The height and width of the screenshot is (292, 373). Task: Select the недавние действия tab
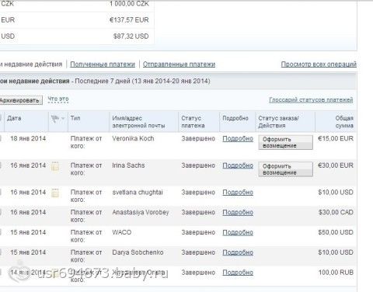click(31, 64)
